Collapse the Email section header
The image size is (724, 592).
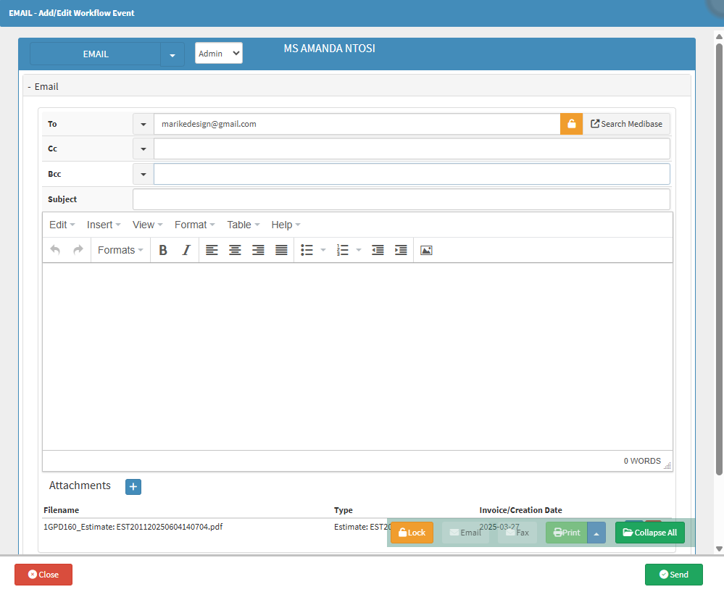coord(43,86)
